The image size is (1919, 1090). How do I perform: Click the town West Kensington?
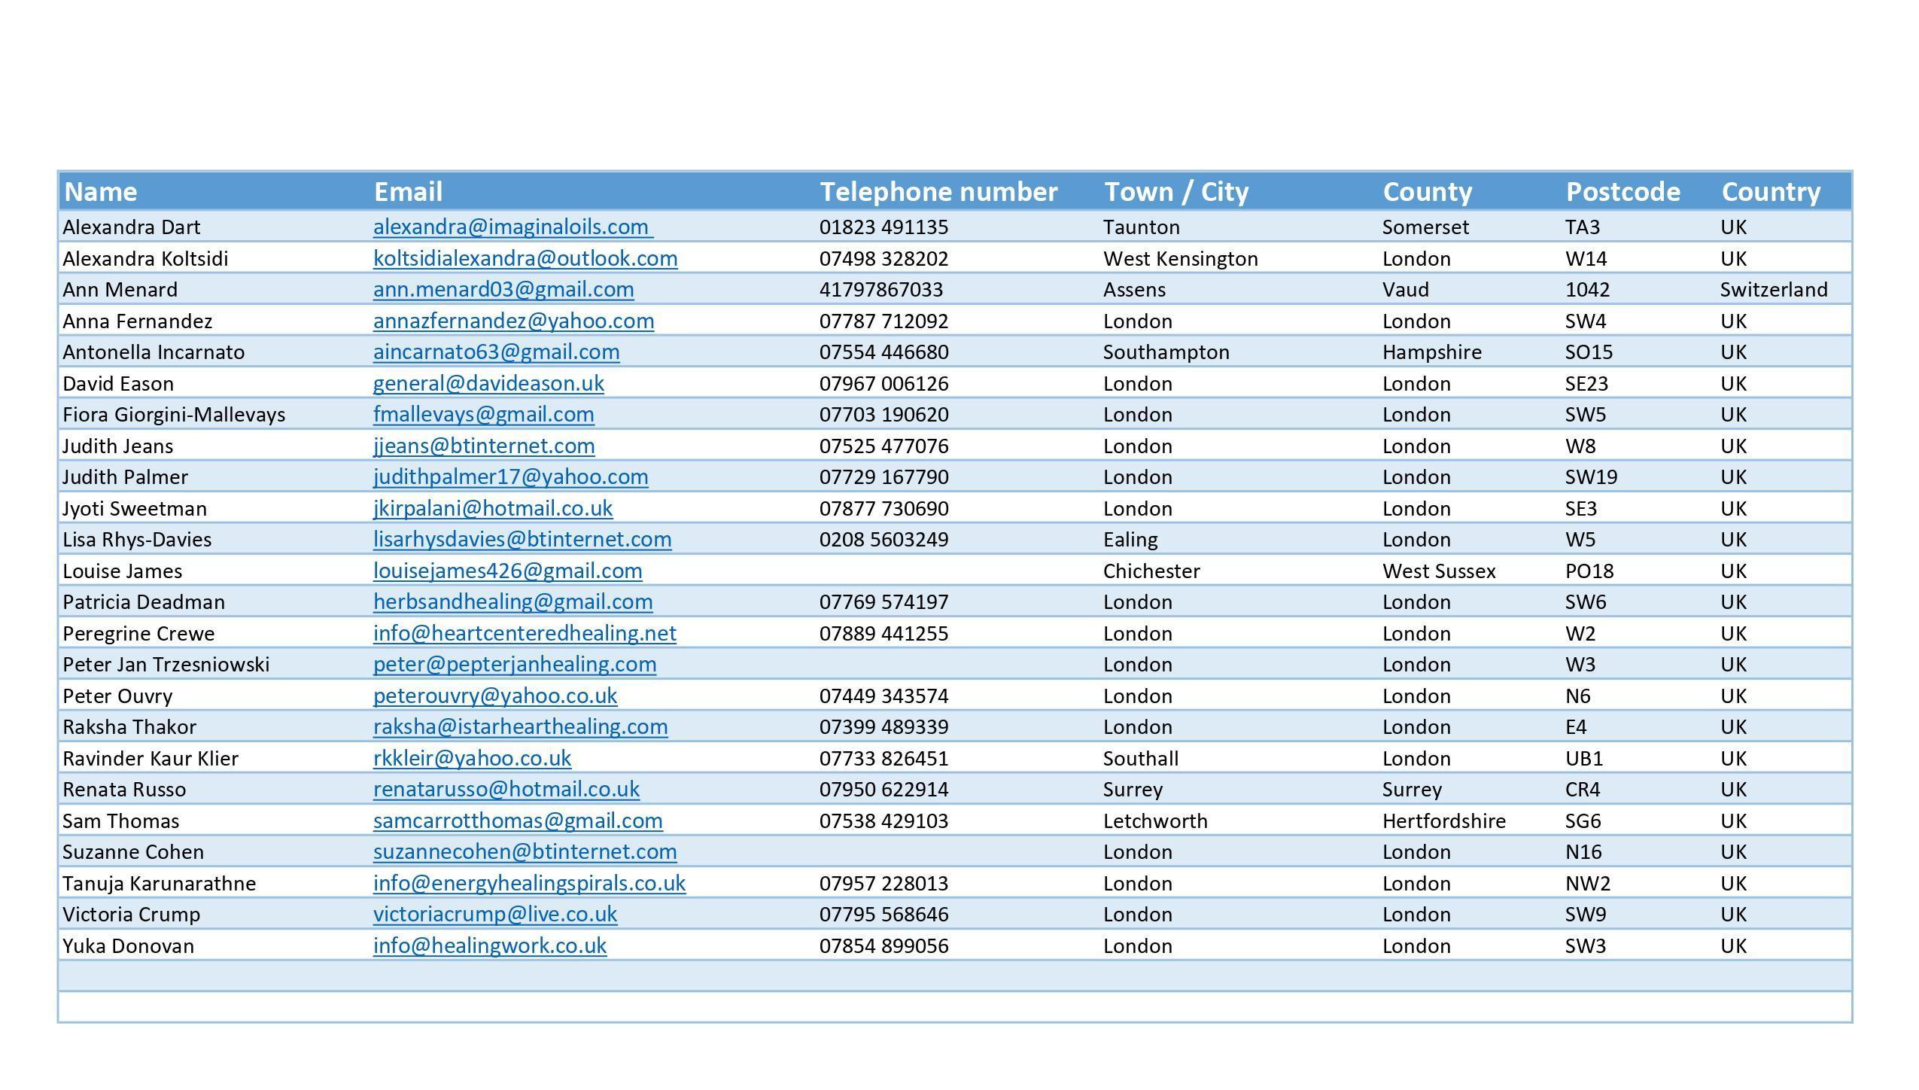click(1180, 258)
